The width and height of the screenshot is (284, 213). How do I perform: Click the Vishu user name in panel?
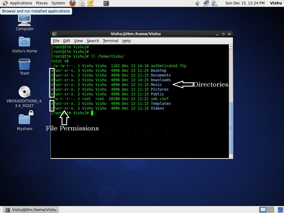tap(276, 3)
